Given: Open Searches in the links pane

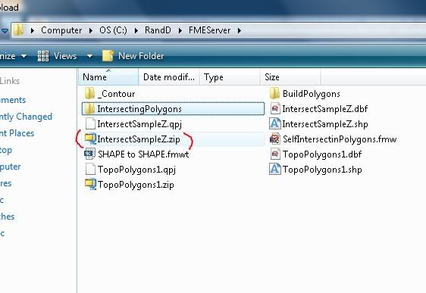Looking at the screenshot, I should point(7,217).
